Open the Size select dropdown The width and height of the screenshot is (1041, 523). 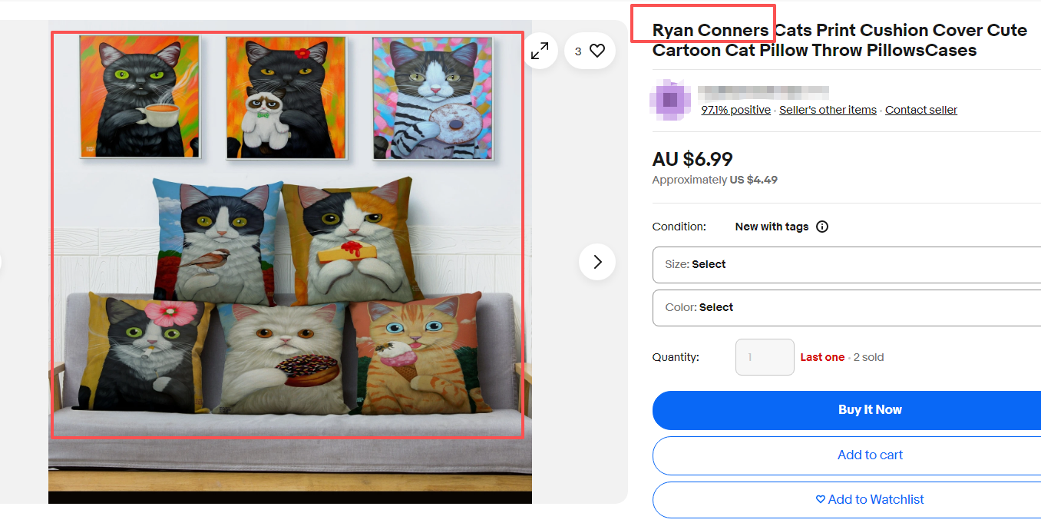click(x=846, y=264)
